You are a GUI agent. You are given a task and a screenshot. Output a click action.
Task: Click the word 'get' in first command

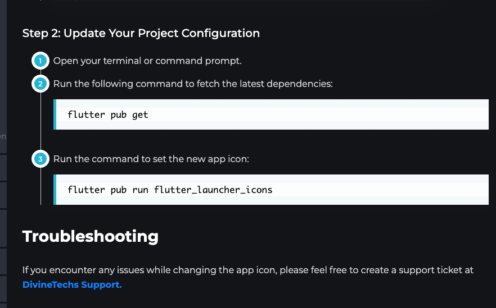pos(140,115)
